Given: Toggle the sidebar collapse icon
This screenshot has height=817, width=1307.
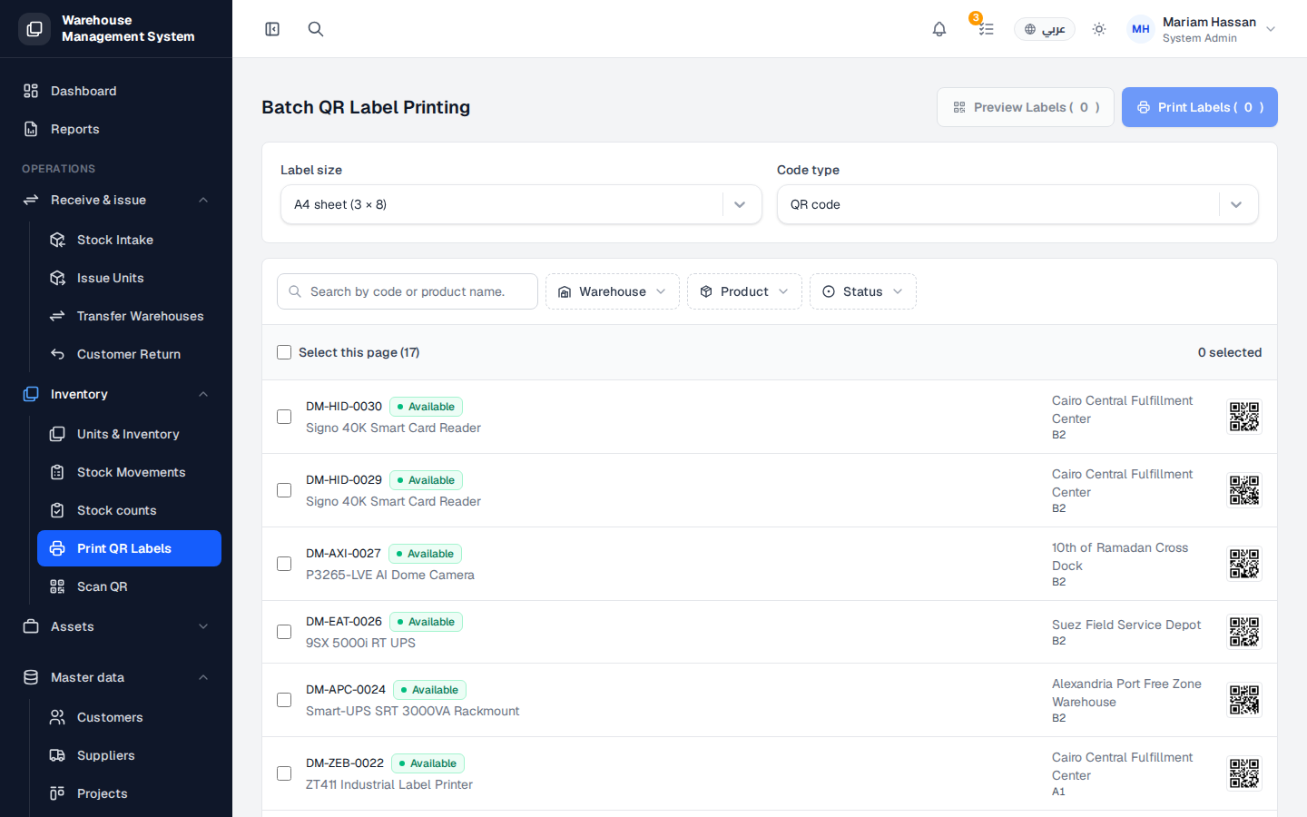Looking at the screenshot, I should coord(272,29).
